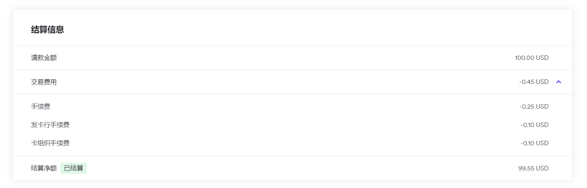Select the 请款金额 label
The width and height of the screenshot is (587, 188).
click(x=44, y=58)
